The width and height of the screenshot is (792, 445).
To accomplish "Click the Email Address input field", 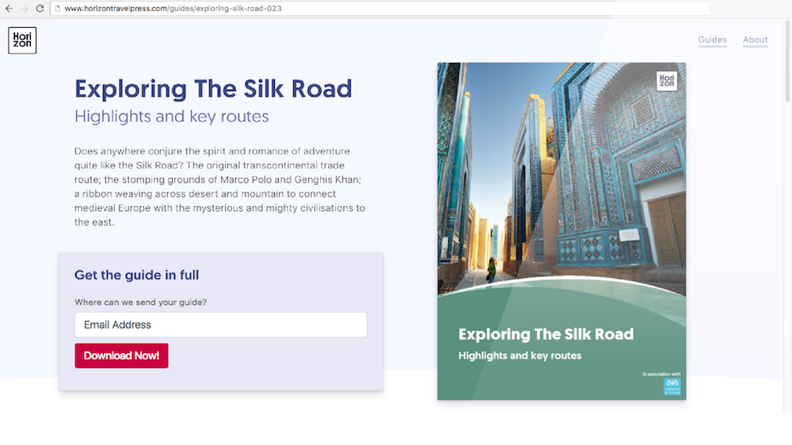I will 221,325.
